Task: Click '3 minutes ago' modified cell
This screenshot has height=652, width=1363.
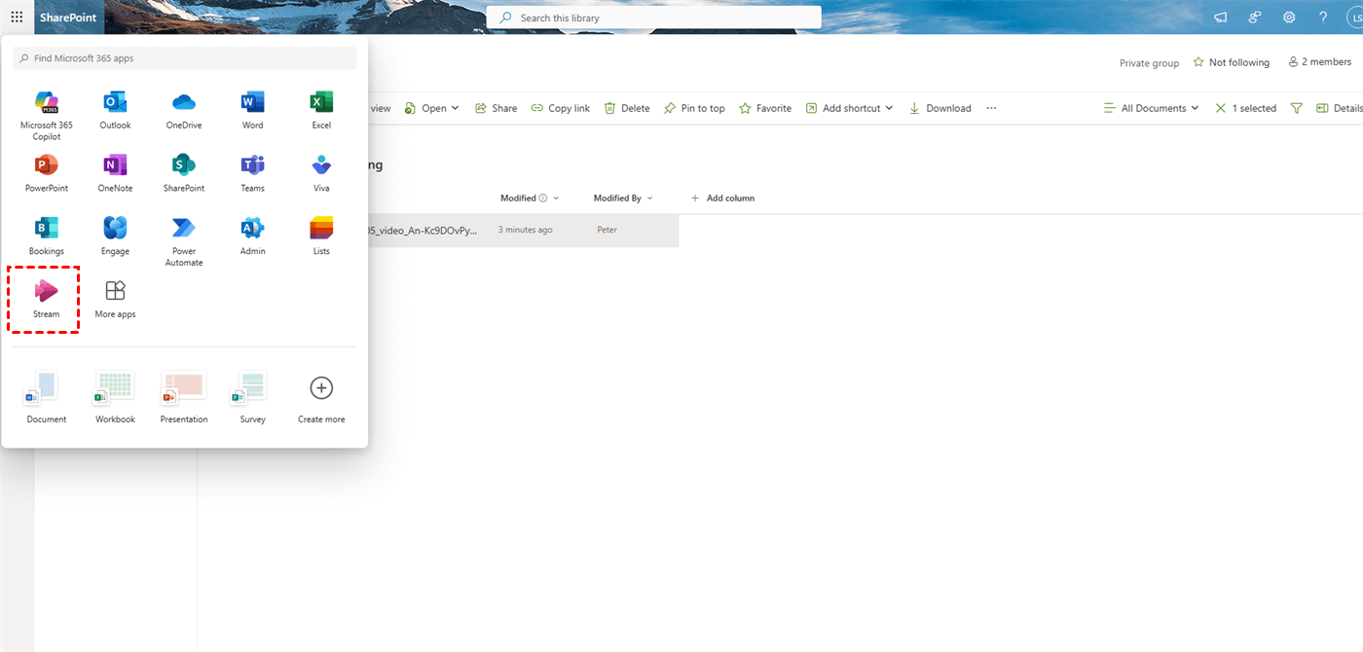Action: click(x=526, y=231)
